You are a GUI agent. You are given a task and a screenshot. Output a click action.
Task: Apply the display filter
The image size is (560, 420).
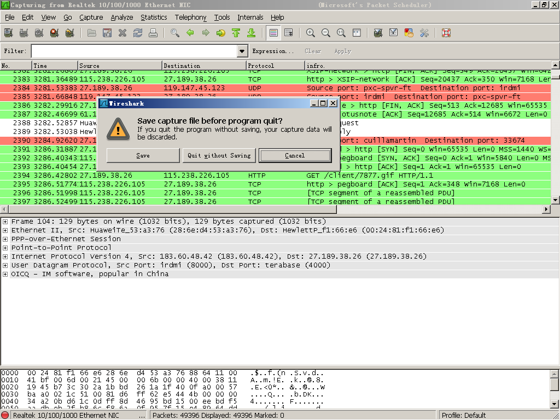coord(343,51)
